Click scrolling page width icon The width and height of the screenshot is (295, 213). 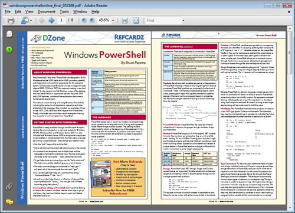coord(124,20)
